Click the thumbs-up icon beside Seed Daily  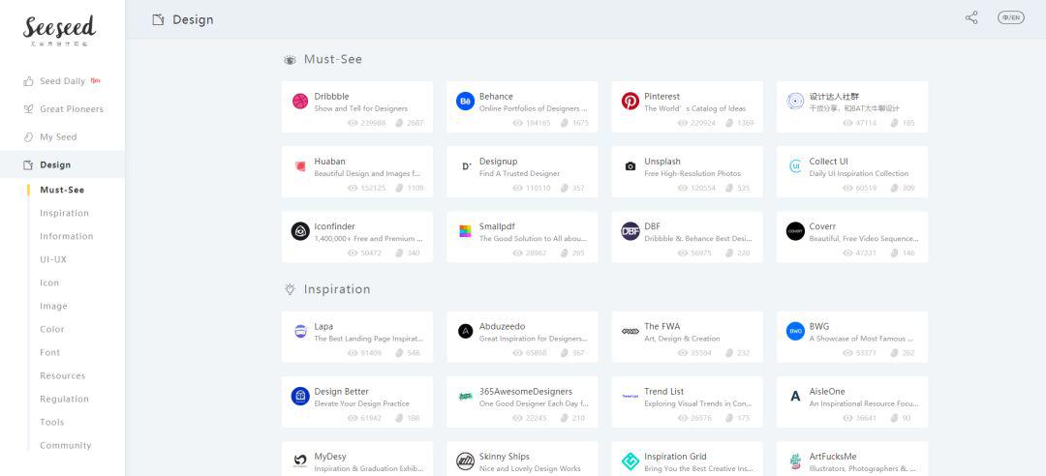click(28, 81)
